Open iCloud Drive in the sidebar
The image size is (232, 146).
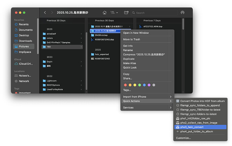click(x=24, y=64)
